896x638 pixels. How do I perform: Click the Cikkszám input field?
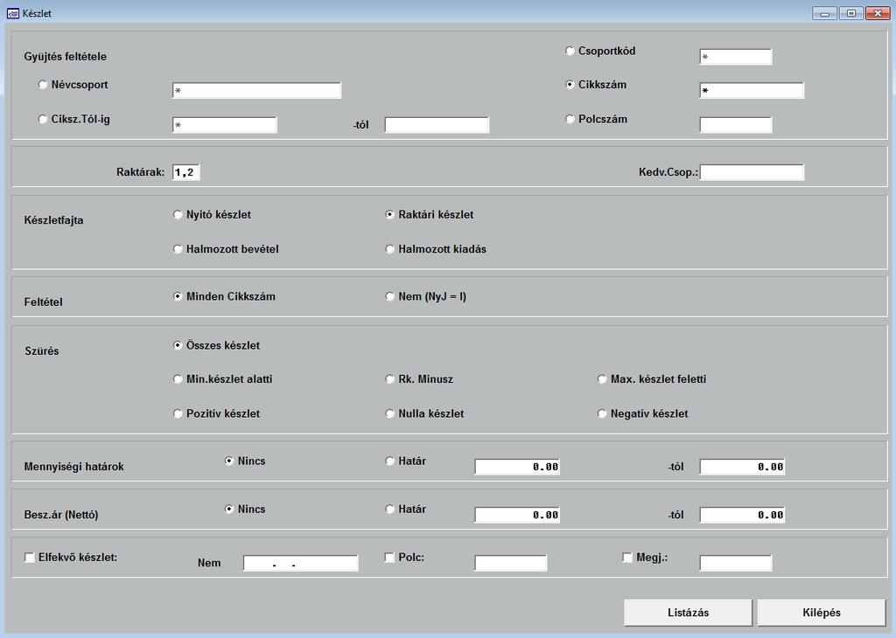click(x=752, y=91)
